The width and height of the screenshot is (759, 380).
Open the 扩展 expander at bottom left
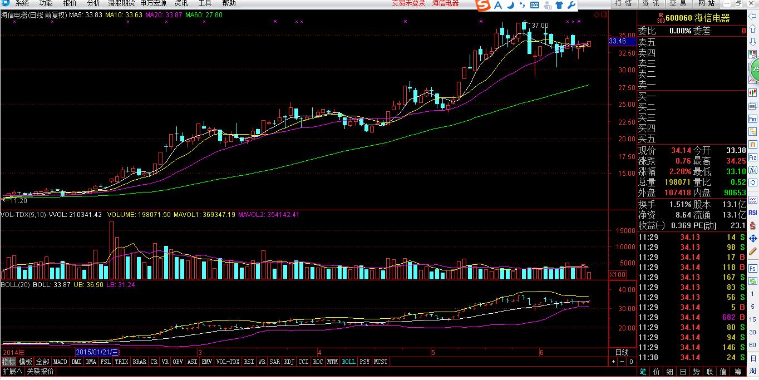[x=12, y=371]
